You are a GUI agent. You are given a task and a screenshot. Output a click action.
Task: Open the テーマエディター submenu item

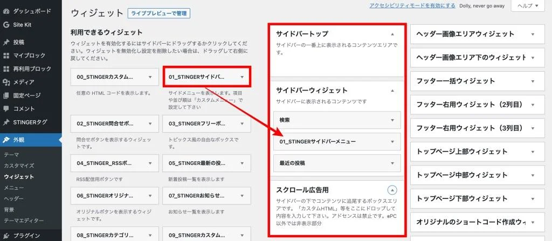click(x=24, y=221)
